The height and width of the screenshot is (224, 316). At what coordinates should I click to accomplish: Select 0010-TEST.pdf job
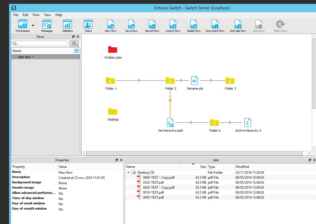[x=221, y=192]
